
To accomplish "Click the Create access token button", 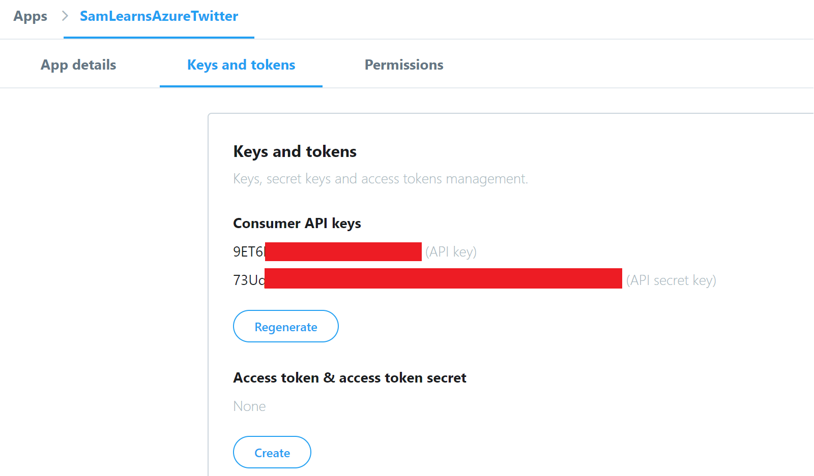I will [x=272, y=452].
